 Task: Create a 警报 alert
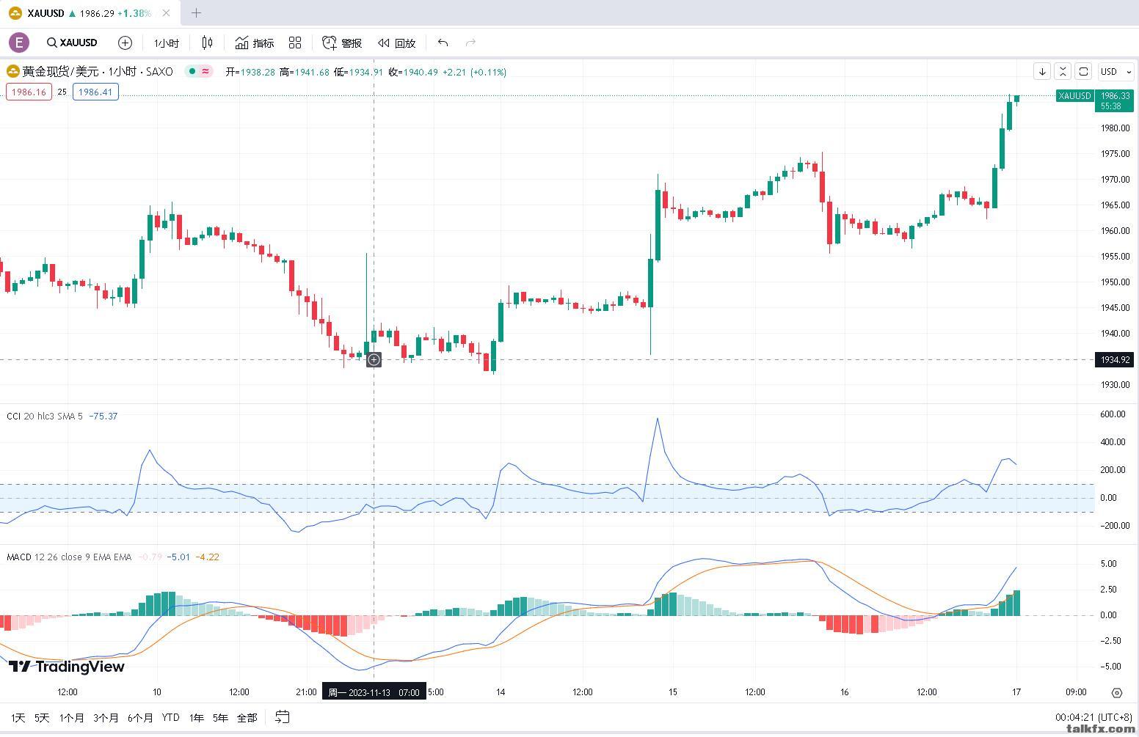342,43
